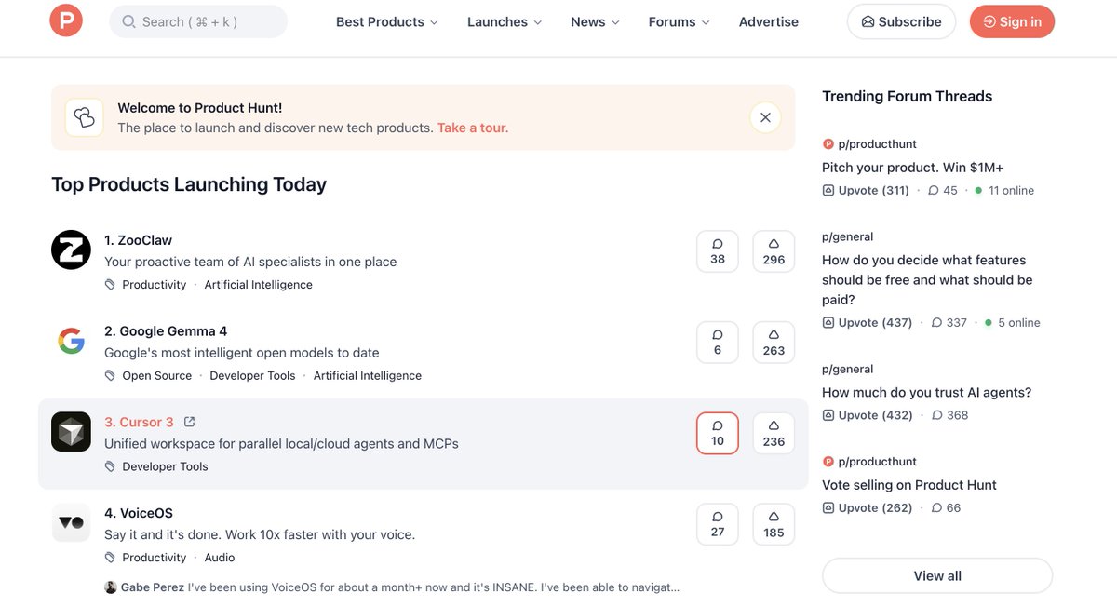Viewport: 1117px width, 607px height.
Task: Open the Forums dropdown menu
Action: click(679, 21)
